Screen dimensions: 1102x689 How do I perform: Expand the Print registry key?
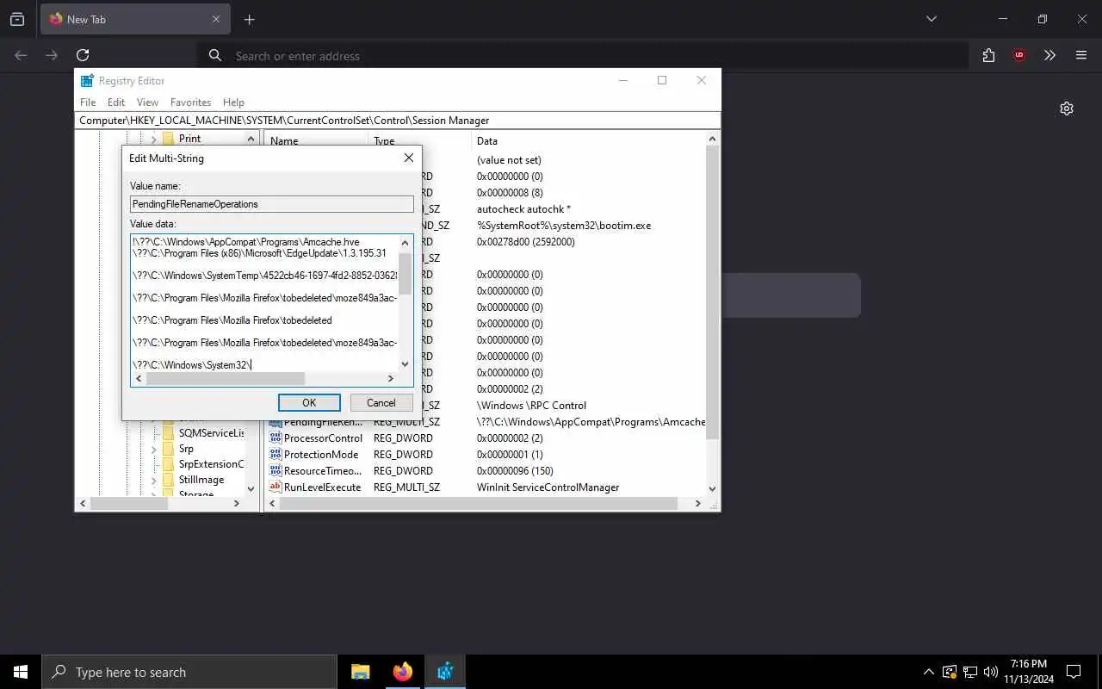click(x=153, y=139)
